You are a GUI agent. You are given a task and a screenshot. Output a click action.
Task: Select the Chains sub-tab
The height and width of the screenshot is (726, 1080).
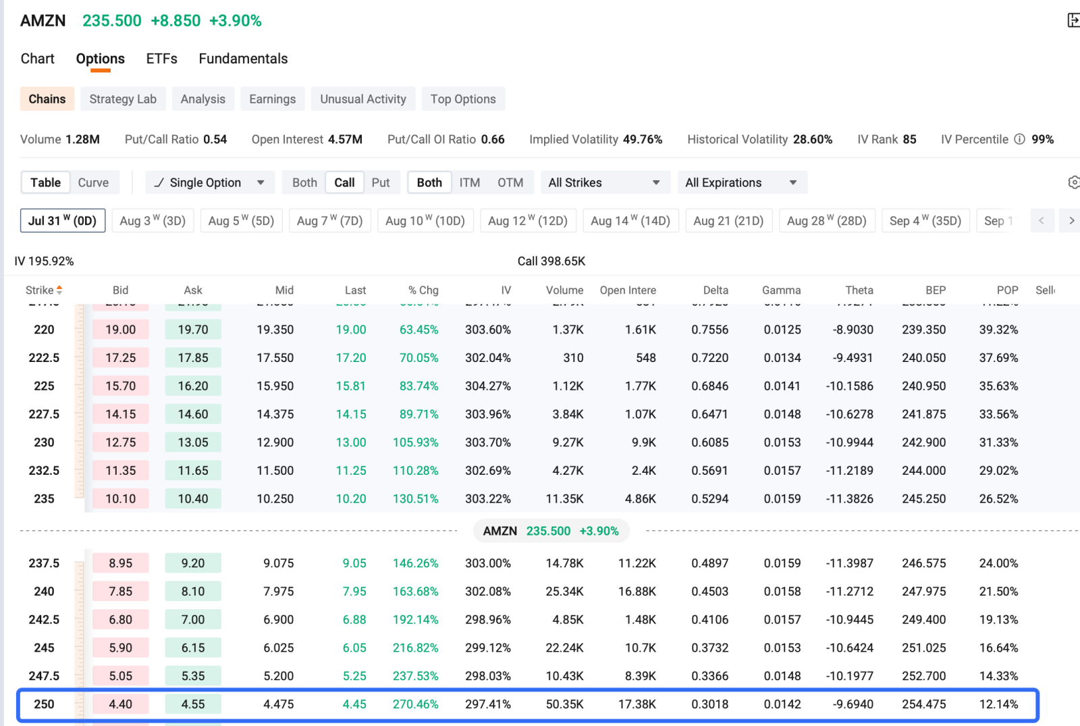47,99
